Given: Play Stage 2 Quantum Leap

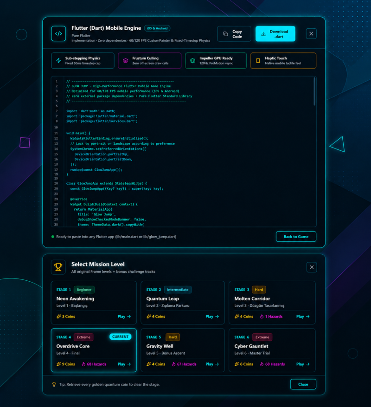Looking at the screenshot, I should pyautogui.click(x=212, y=317).
